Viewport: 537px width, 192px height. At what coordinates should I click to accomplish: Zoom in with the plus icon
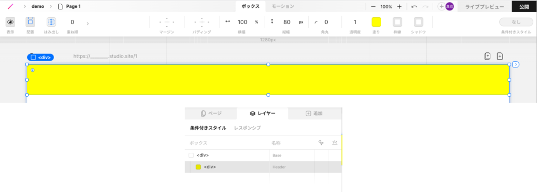click(x=399, y=6)
